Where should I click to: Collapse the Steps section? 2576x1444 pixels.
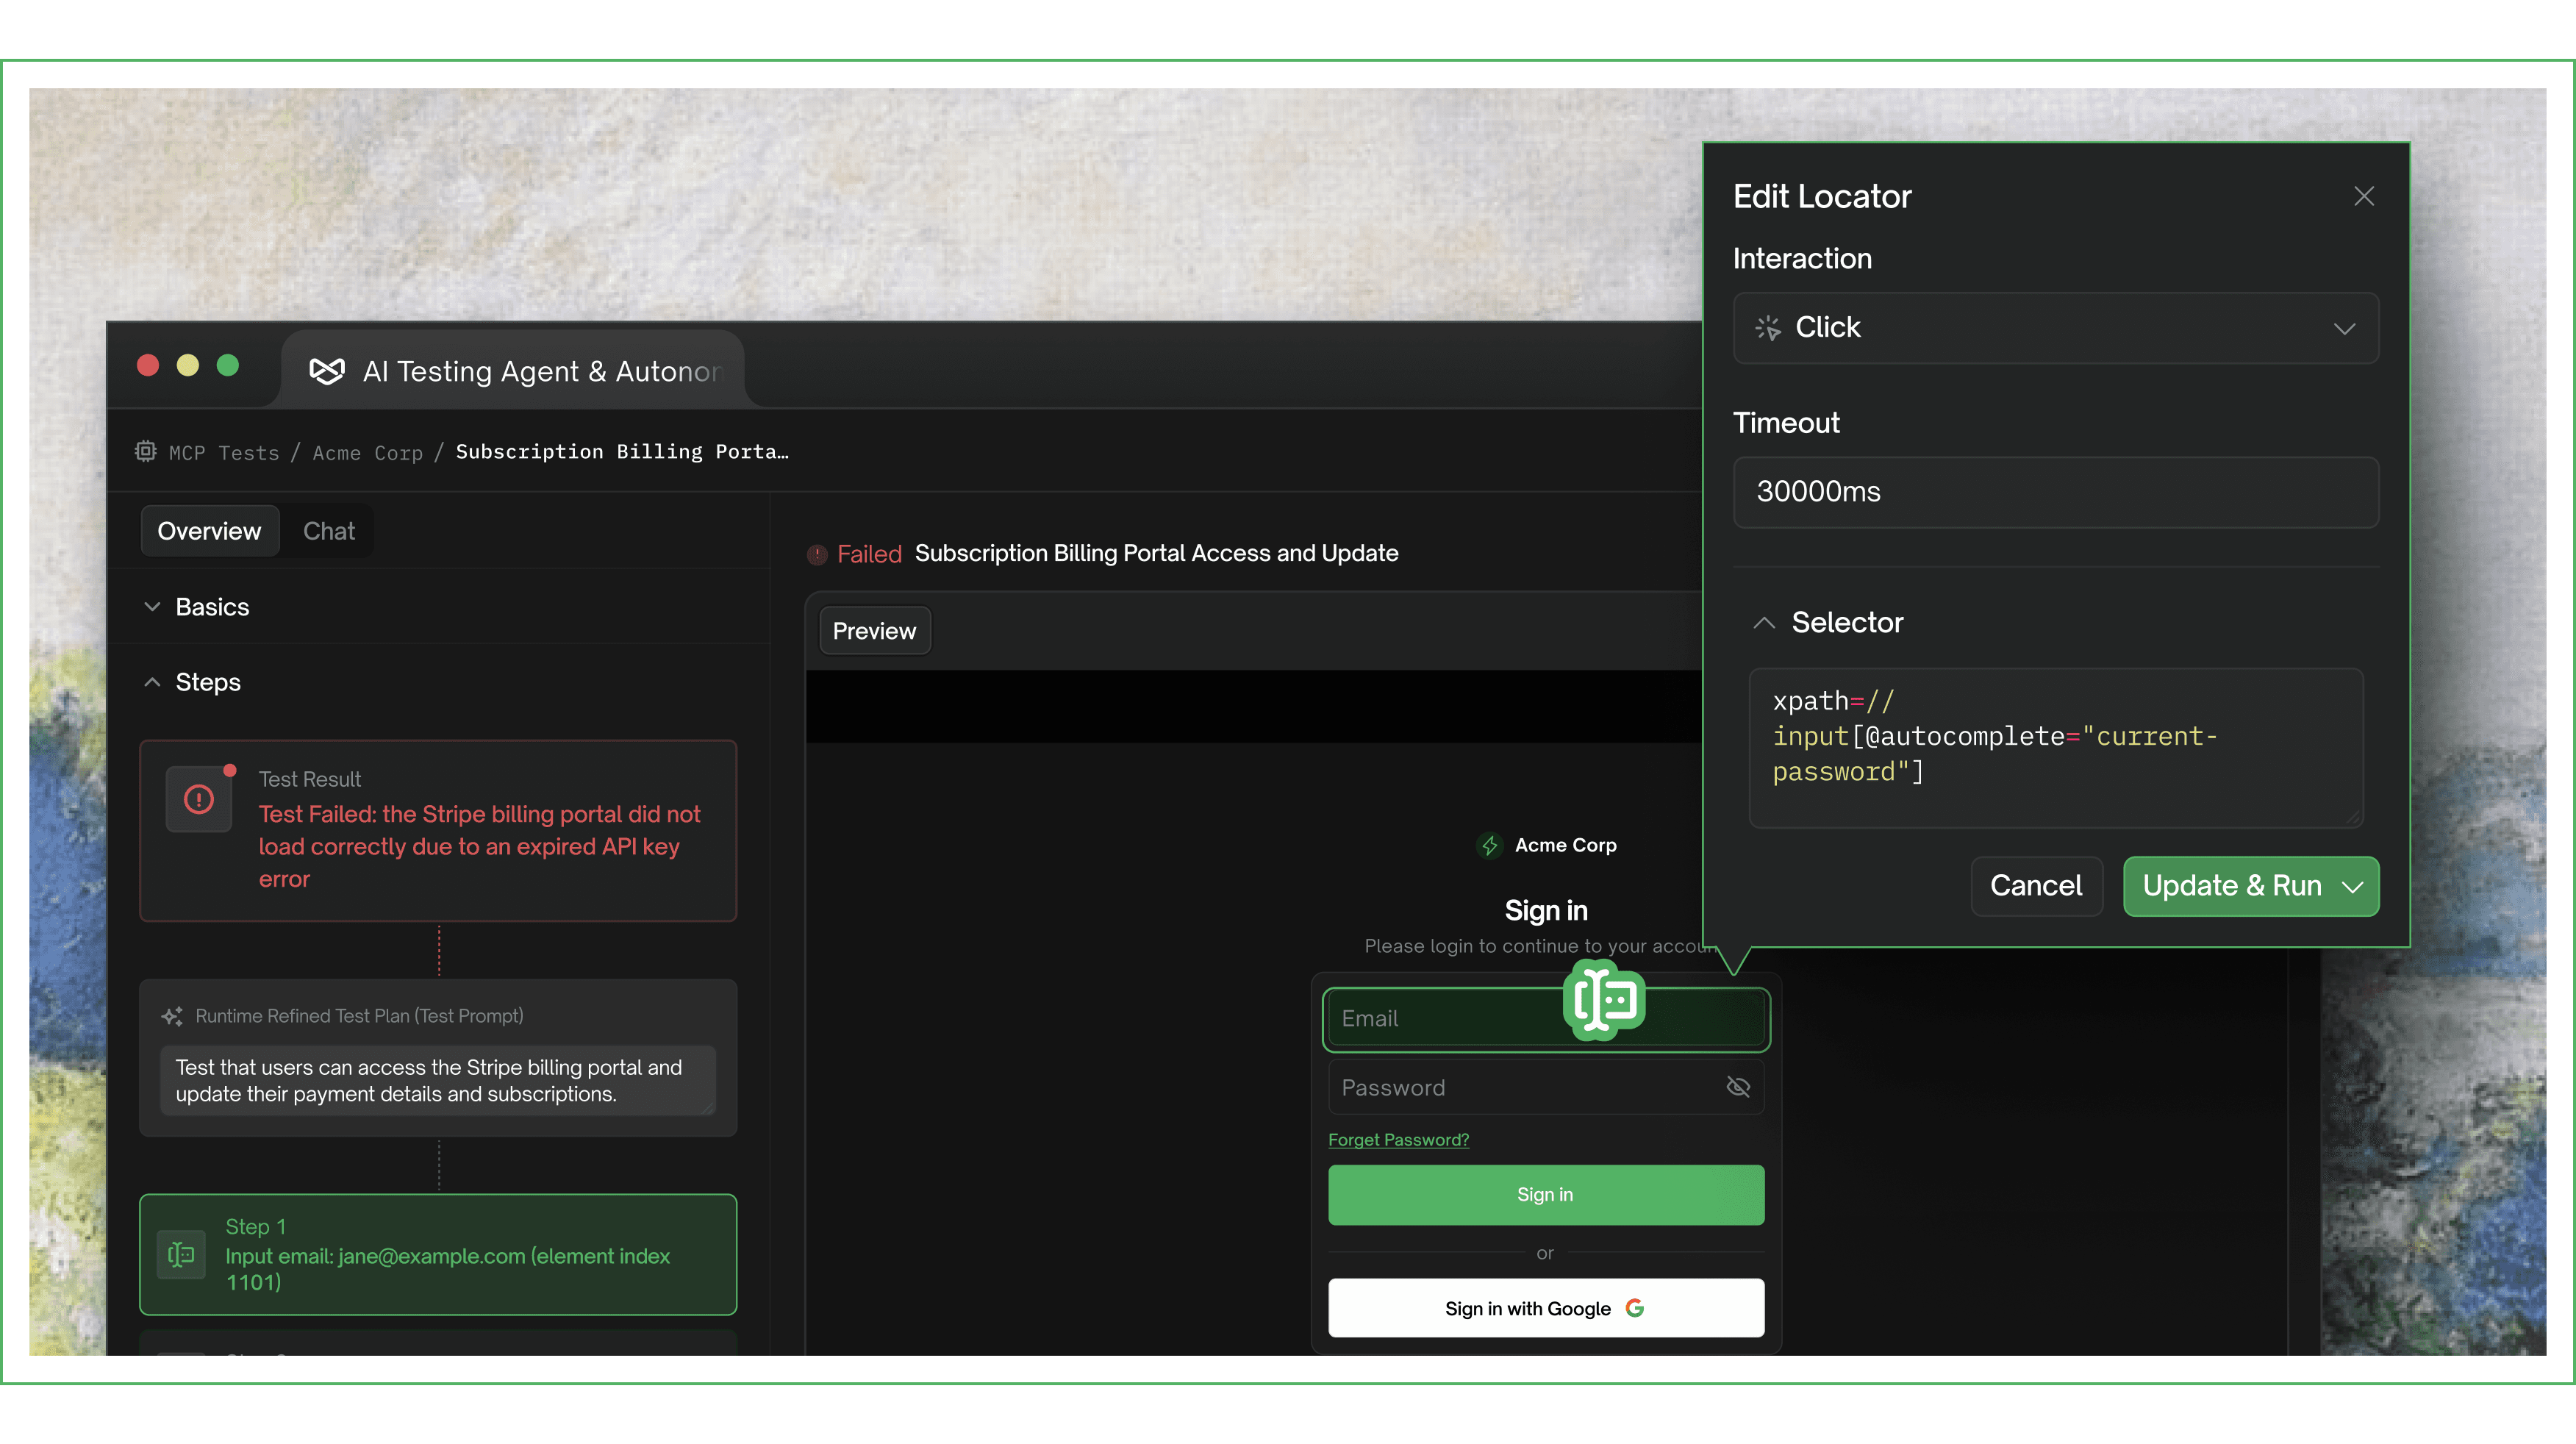point(152,682)
